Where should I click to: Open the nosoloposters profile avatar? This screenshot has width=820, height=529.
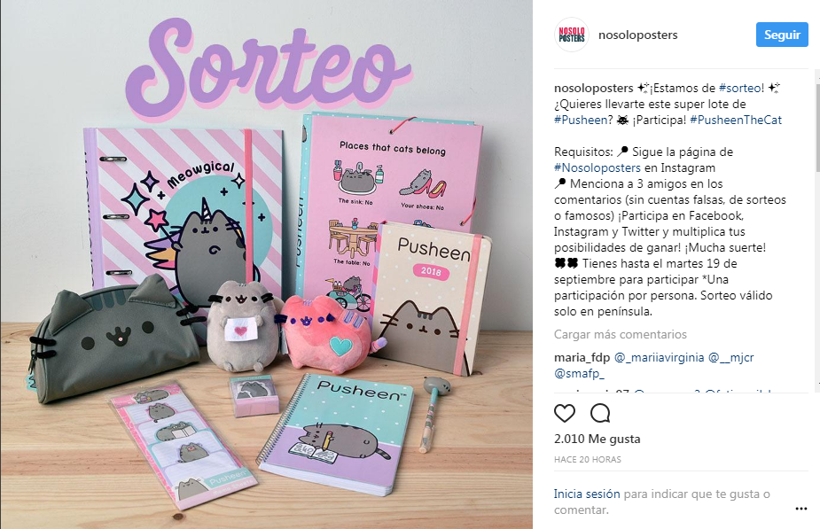572,35
